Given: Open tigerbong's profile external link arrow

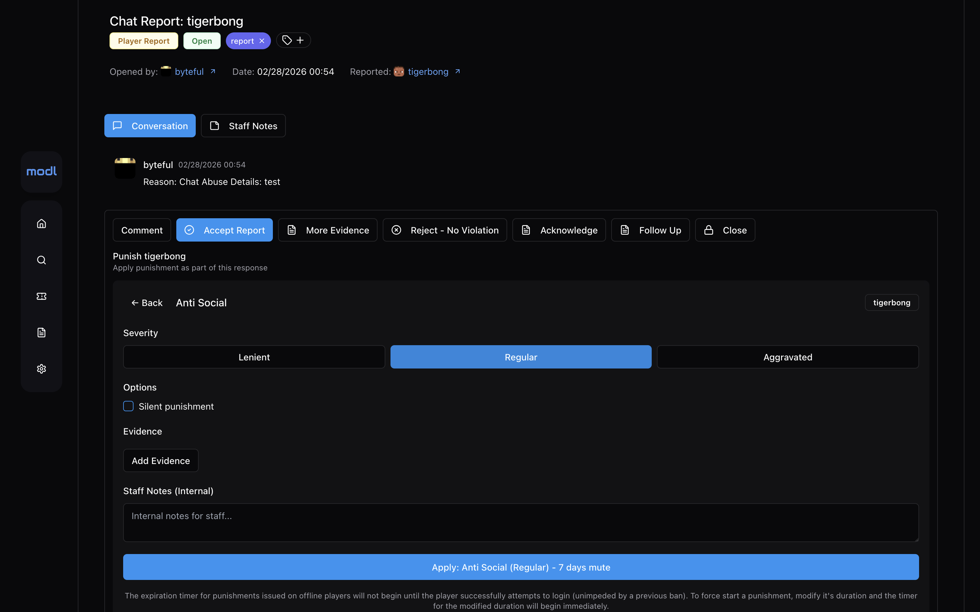Looking at the screenshot, I should (x=458, y=72).
